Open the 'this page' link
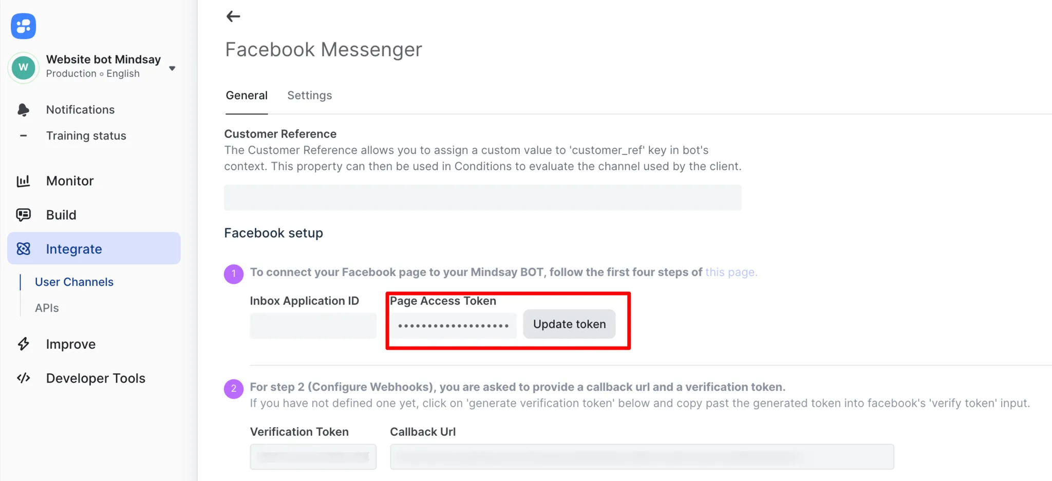 click(x=730, y=272)
